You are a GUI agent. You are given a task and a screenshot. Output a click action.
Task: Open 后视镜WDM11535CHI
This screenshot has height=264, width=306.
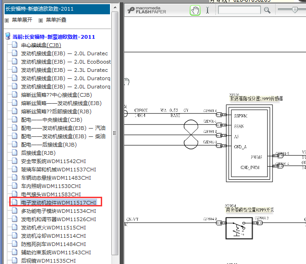pyautogui.click(x=48, y=261)
